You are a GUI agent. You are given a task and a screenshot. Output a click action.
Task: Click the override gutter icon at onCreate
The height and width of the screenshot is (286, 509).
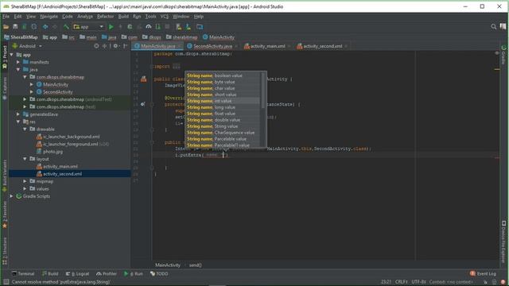tap(143, 104)
